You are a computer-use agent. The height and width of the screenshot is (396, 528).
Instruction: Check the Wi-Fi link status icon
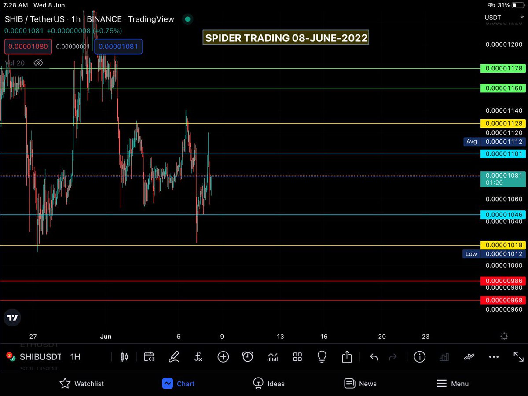(492, 5)
